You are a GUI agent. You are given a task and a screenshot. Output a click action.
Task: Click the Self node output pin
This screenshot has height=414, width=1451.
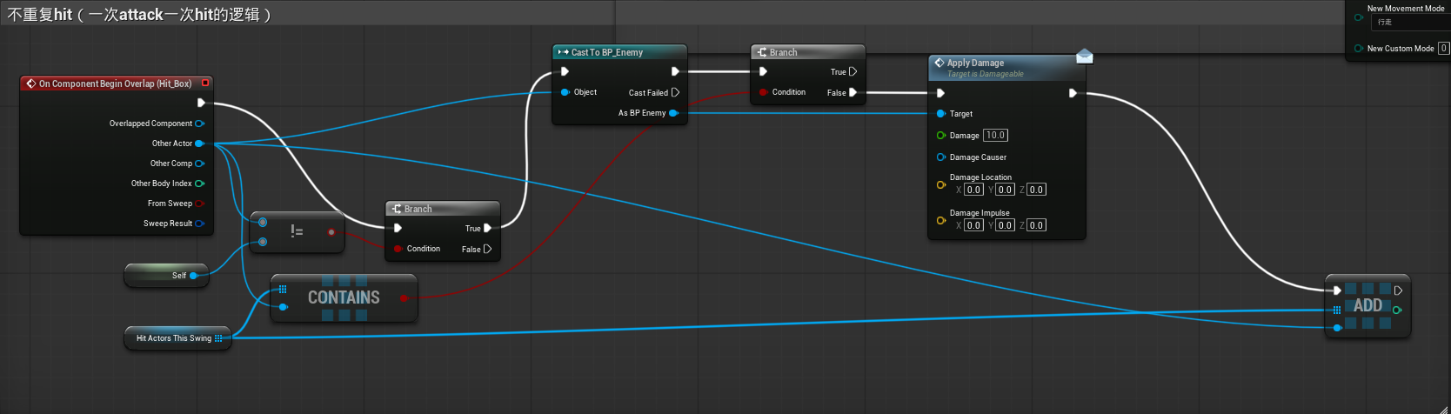click(x=193, y=276)
